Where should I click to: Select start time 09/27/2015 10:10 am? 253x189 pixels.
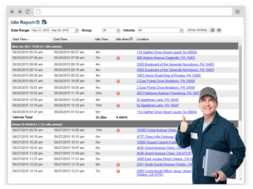pyautogui.click(x=27, y=137)
